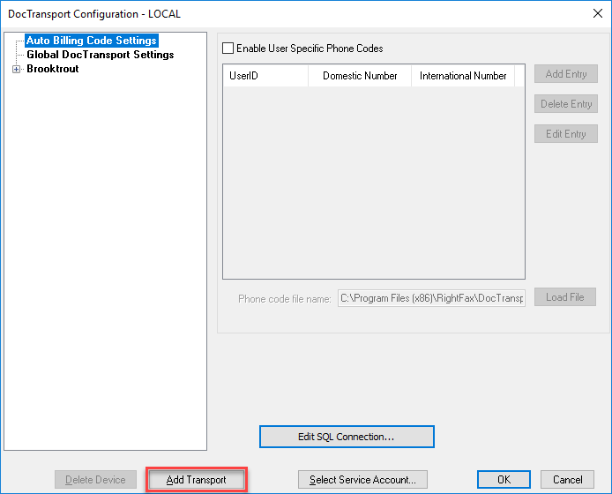Click the Load File button
Viewport: 612px width, 494px height.
tap(564, 297)
